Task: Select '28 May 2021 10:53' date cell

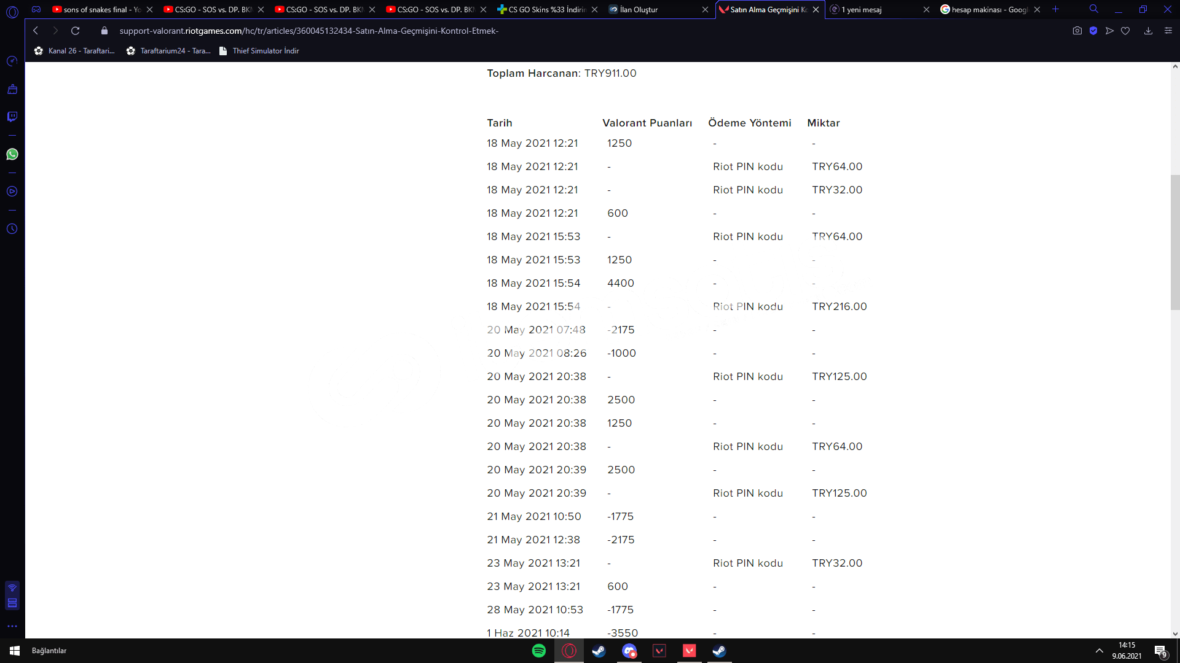Action: coord(535,610)
